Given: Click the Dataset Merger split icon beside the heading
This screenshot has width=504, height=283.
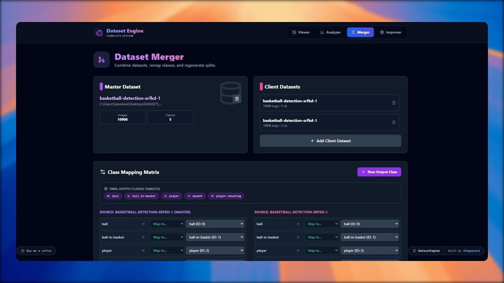Looking at the screenshot, I should pyautogui.click(x=102, y=59).
